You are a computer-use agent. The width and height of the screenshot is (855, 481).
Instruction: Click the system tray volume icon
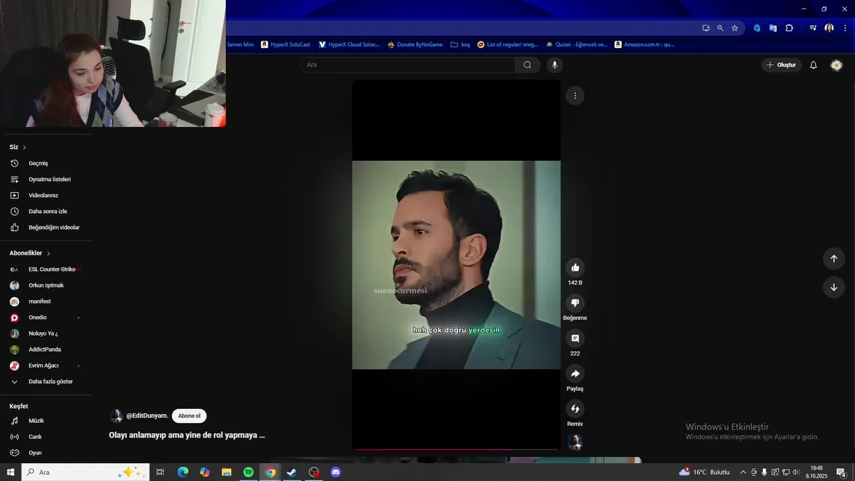tap(796, 472)
